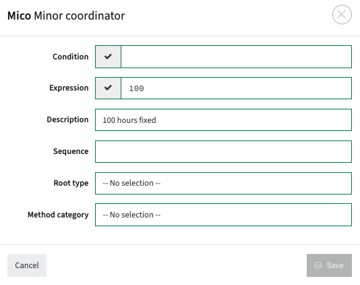The height and width of the screenshot is (285, 360).
Task: Click the bold Mico word in the title
Action: 19,16
